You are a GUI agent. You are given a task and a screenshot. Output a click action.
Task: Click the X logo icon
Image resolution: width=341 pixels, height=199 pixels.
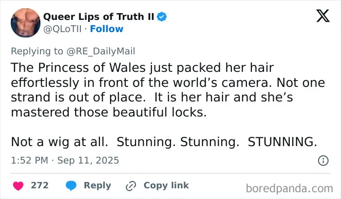pyautogui.click(x=323, y=16)
